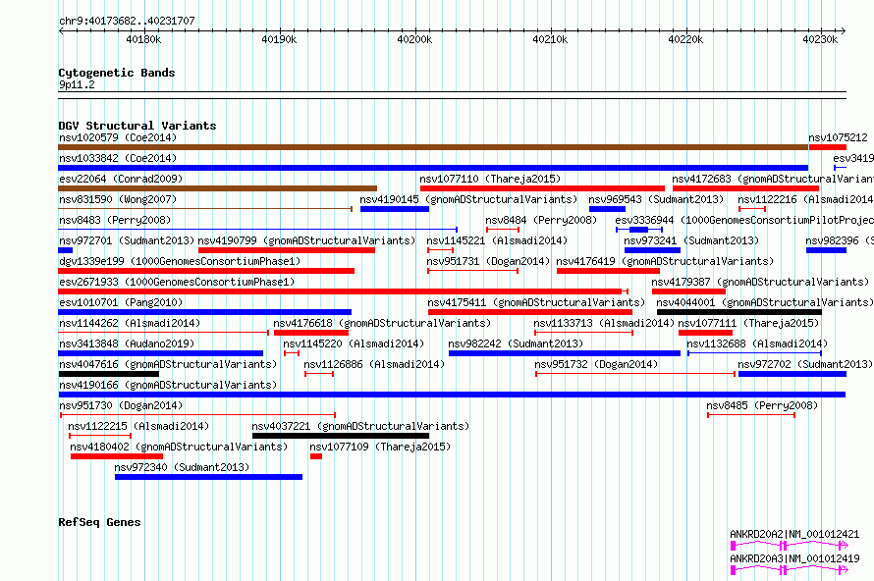
Task: Open the nsv1133713 (Alsmadi2014) label
Action: coord(604,323)
